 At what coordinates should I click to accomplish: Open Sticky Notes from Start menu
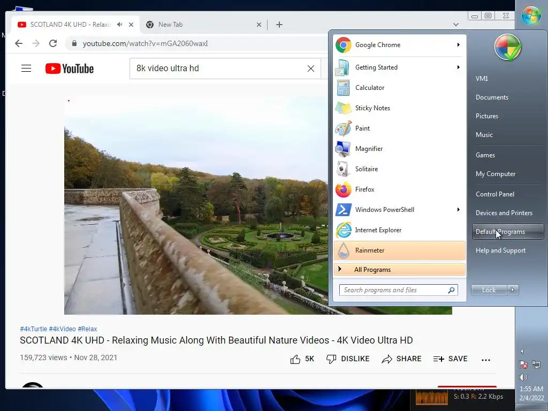[x=399, y=108]
